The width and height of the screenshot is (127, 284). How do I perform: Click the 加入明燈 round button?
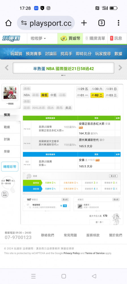click(5, 194)
